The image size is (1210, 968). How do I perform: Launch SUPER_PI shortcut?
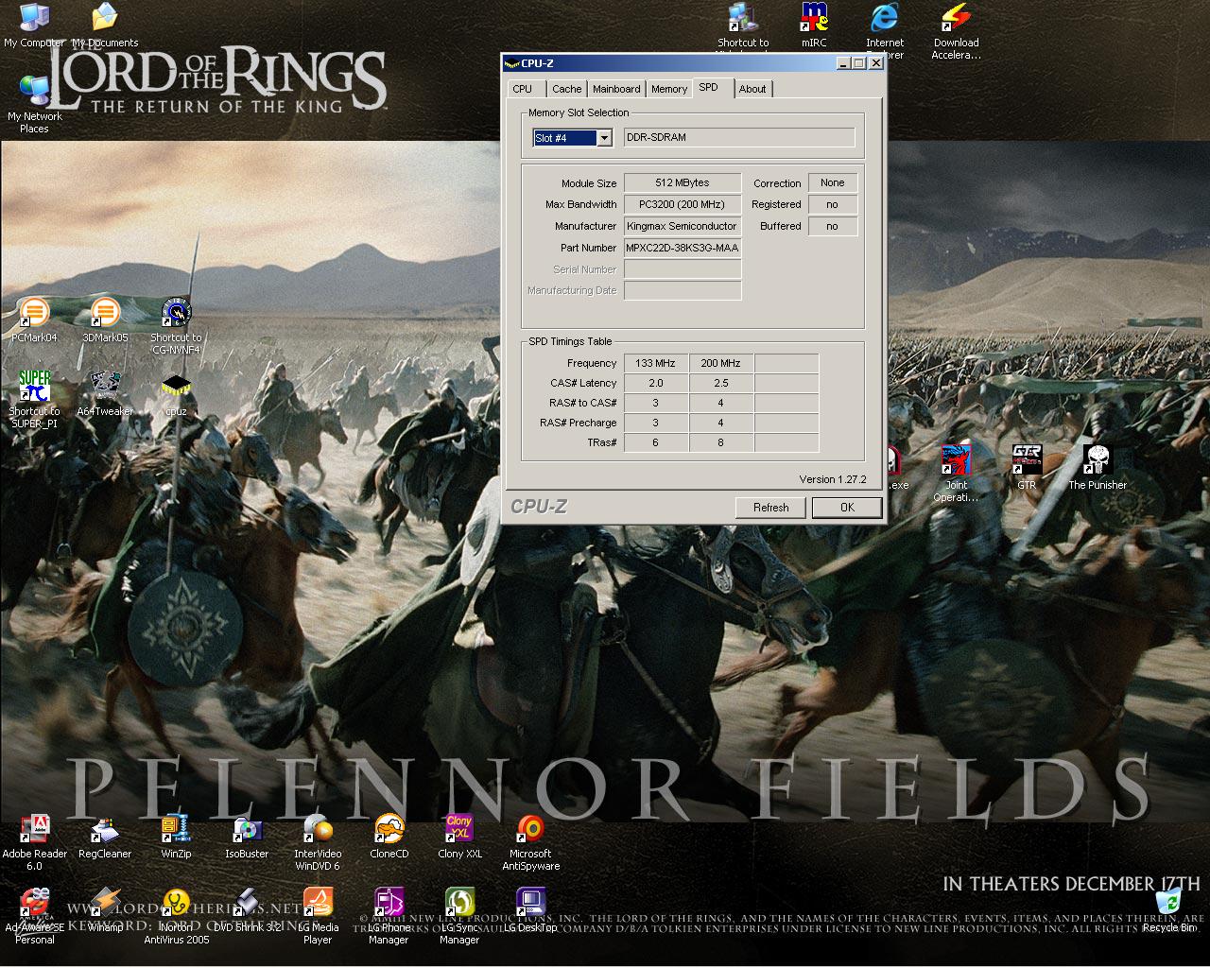(34, 400)
